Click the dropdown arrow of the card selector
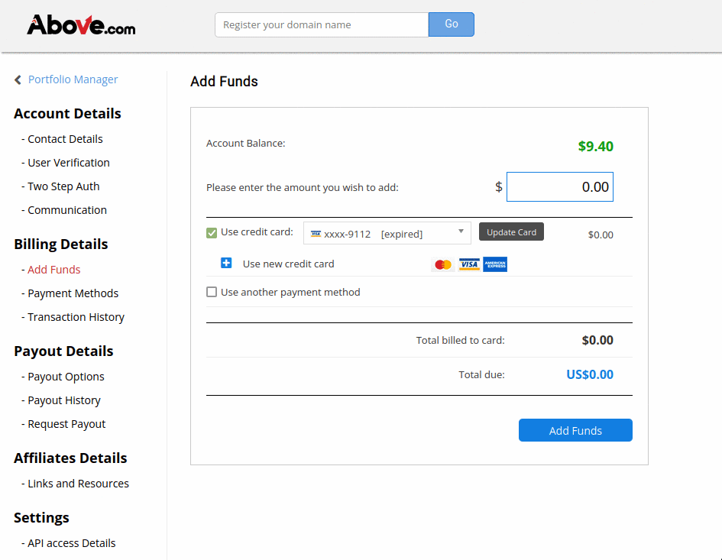 tap(461, 231)
